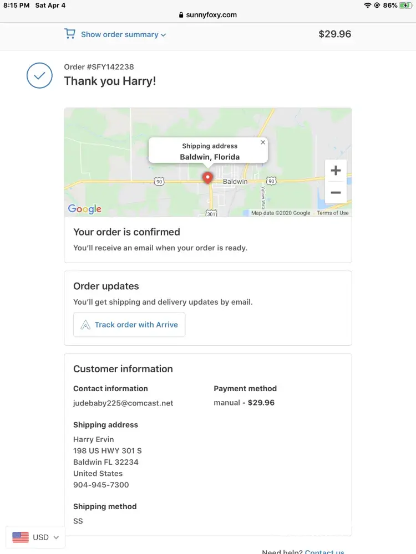416x554 pixels.
Task: Tap the sunnyfoxy.com address bar
Action: tap(208, 15)
